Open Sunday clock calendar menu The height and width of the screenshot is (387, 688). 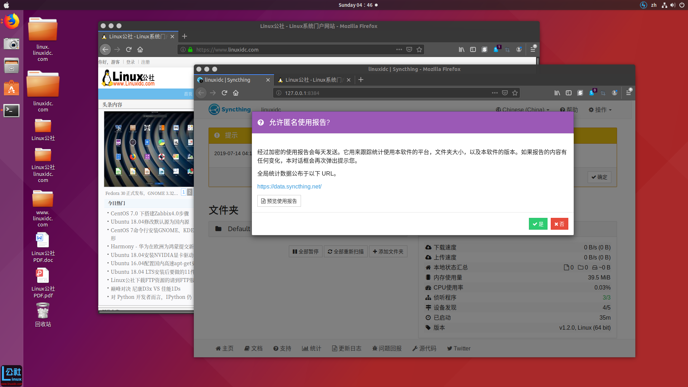pos(358,5)
